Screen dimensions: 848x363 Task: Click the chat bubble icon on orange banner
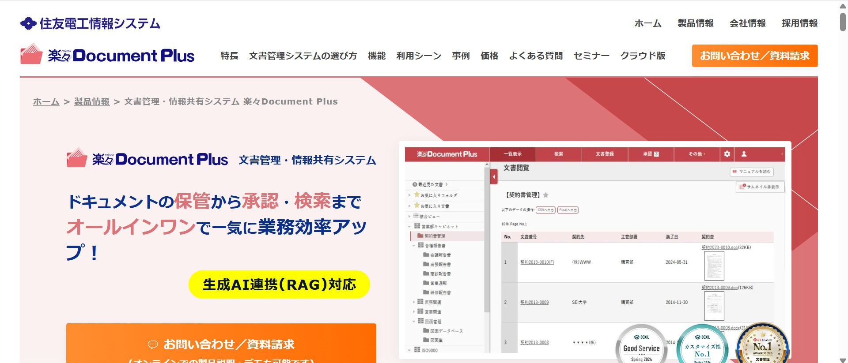point(153,344)
